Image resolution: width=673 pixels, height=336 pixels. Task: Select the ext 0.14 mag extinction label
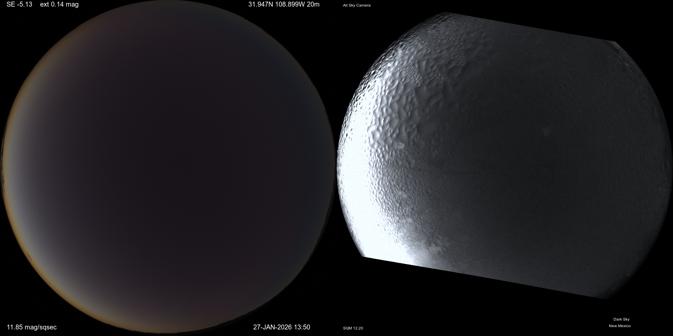59,5
